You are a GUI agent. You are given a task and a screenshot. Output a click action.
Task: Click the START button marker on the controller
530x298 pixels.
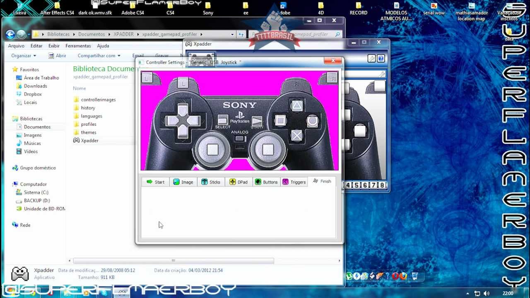(257, 121)
